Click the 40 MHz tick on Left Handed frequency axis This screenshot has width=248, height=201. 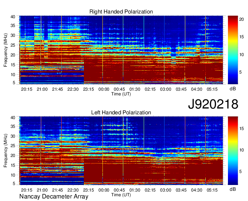[13, 118]
